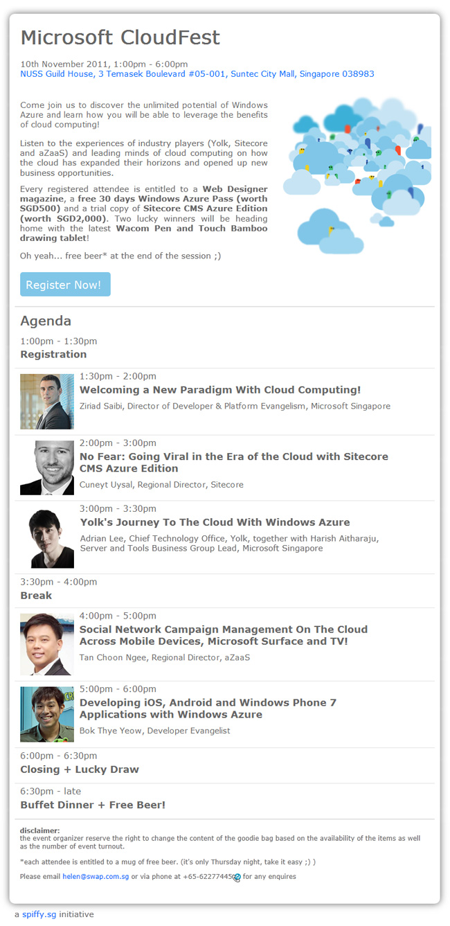
Task: Click the No Fear: Going Viral session title
Action: point(234,463)
